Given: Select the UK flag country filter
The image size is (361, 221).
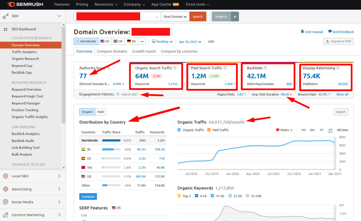Looking at the screenshot, I should coord(118,41).
